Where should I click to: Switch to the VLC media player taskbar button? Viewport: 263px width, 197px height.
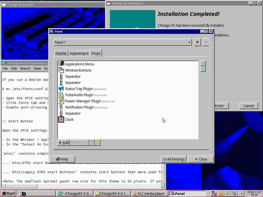point(150,193)
